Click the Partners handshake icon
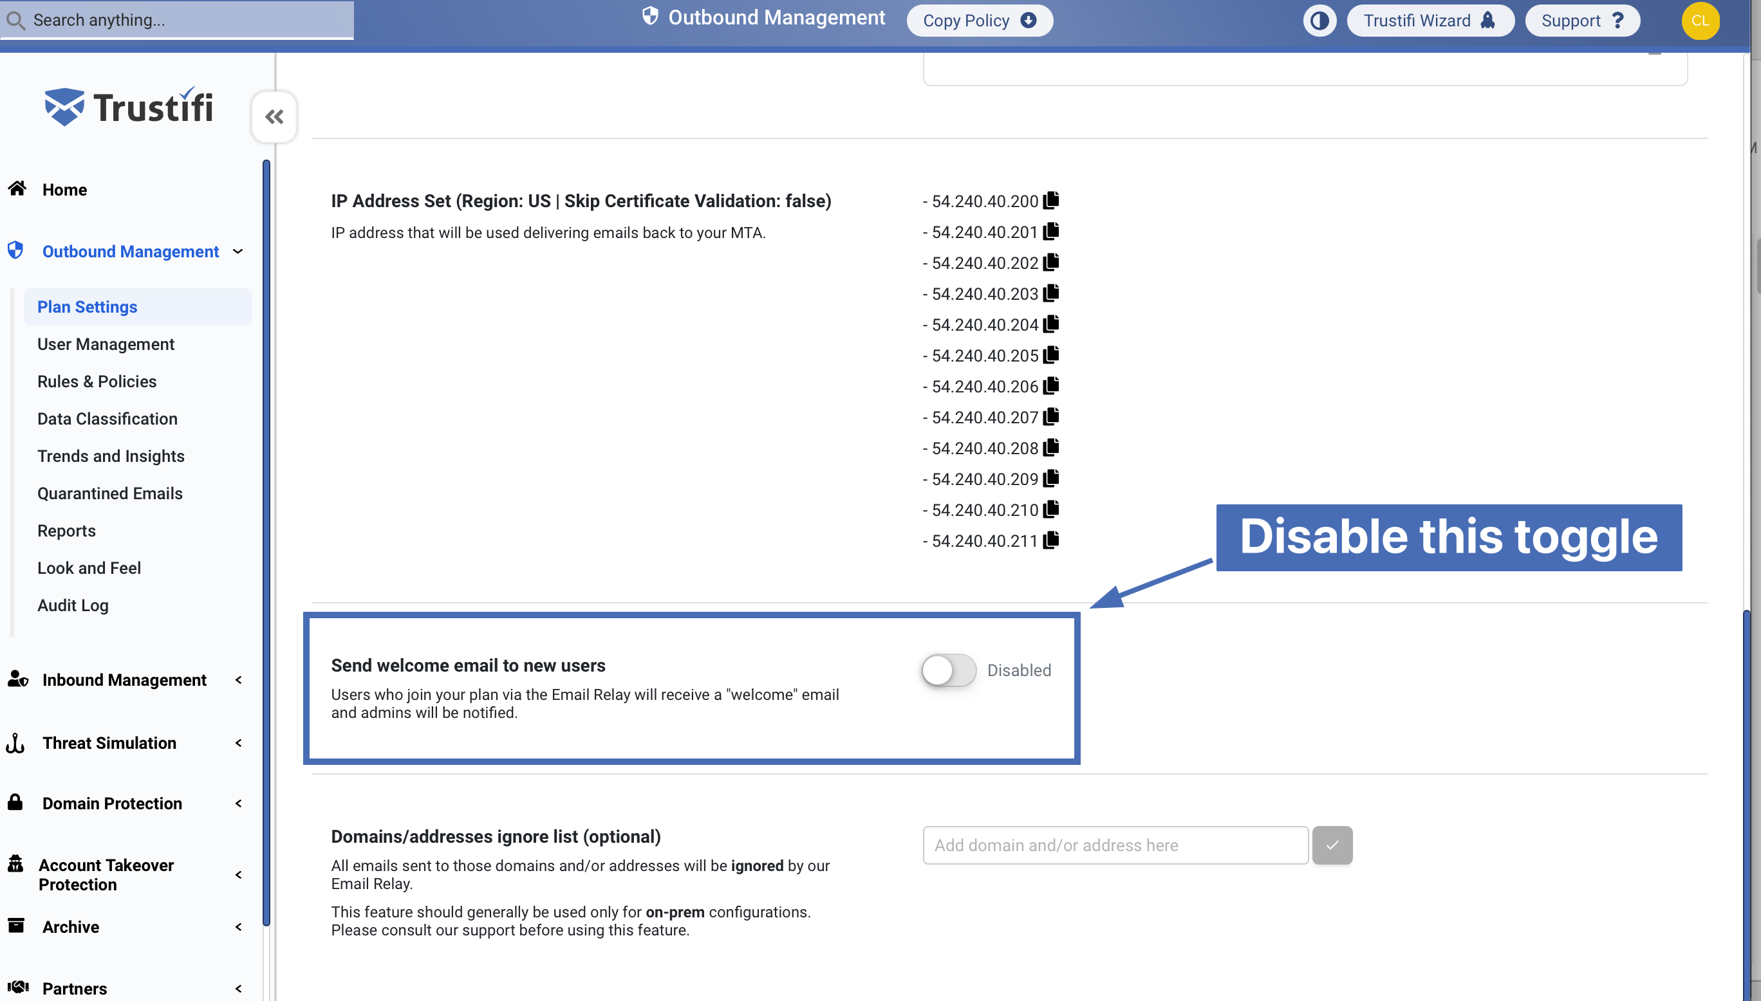 pos(18,988)
